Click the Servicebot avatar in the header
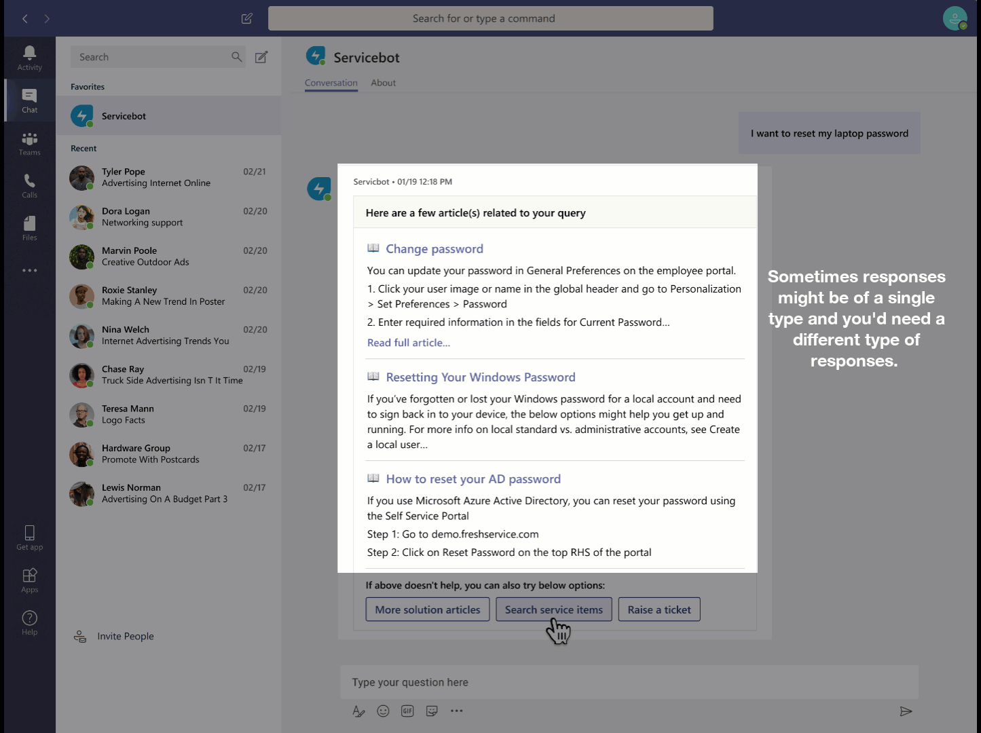The width and height of the screenshot is (981, 733). click(x=316, y=56)
